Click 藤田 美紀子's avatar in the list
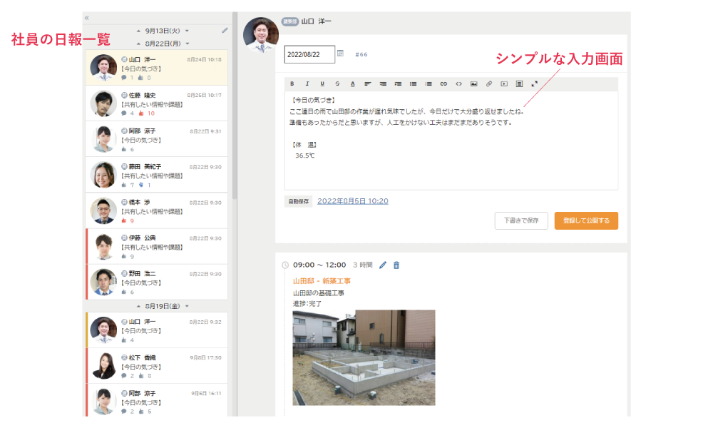Screen dimensions: 713x428 tap(103, 175)
